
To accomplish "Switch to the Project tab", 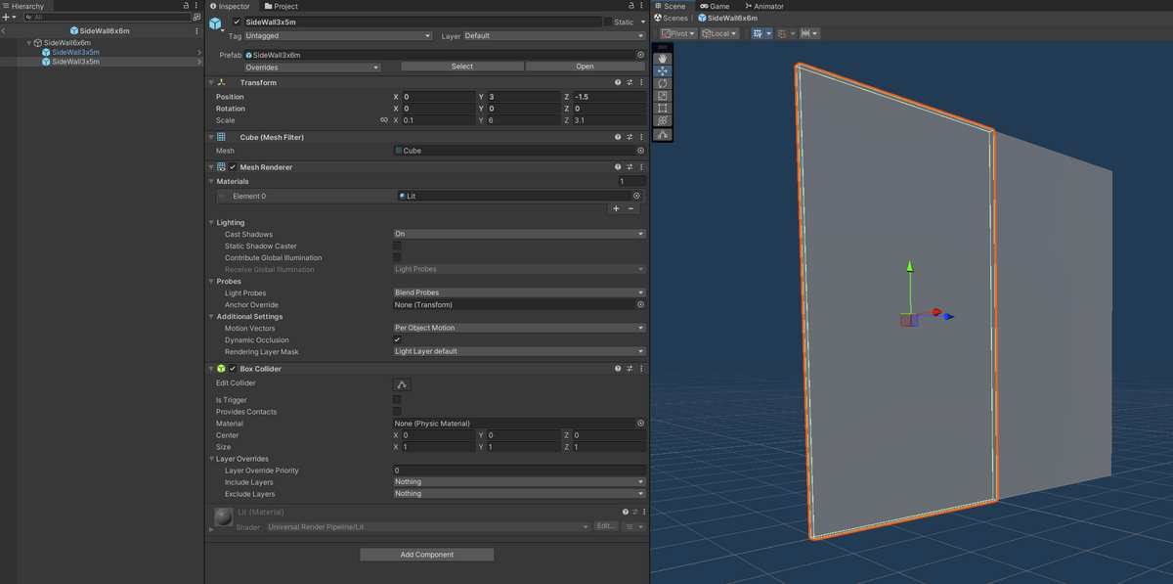I will pos(282,6).
